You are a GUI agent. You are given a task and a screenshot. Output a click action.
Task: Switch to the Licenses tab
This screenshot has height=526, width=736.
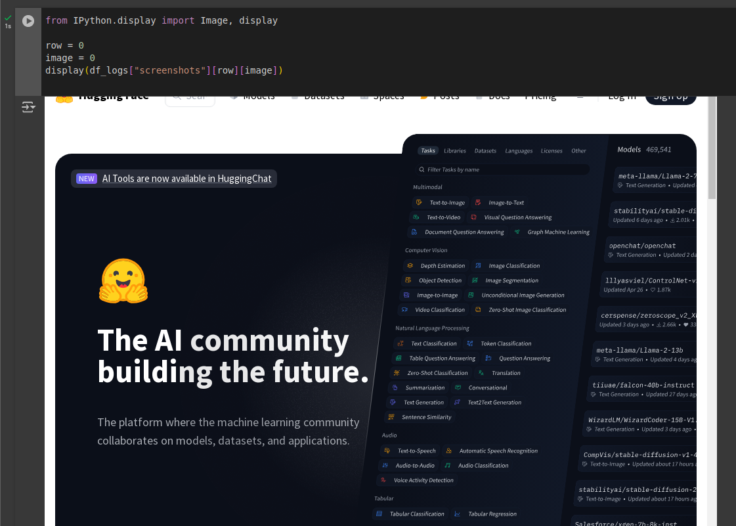(552, 151)
